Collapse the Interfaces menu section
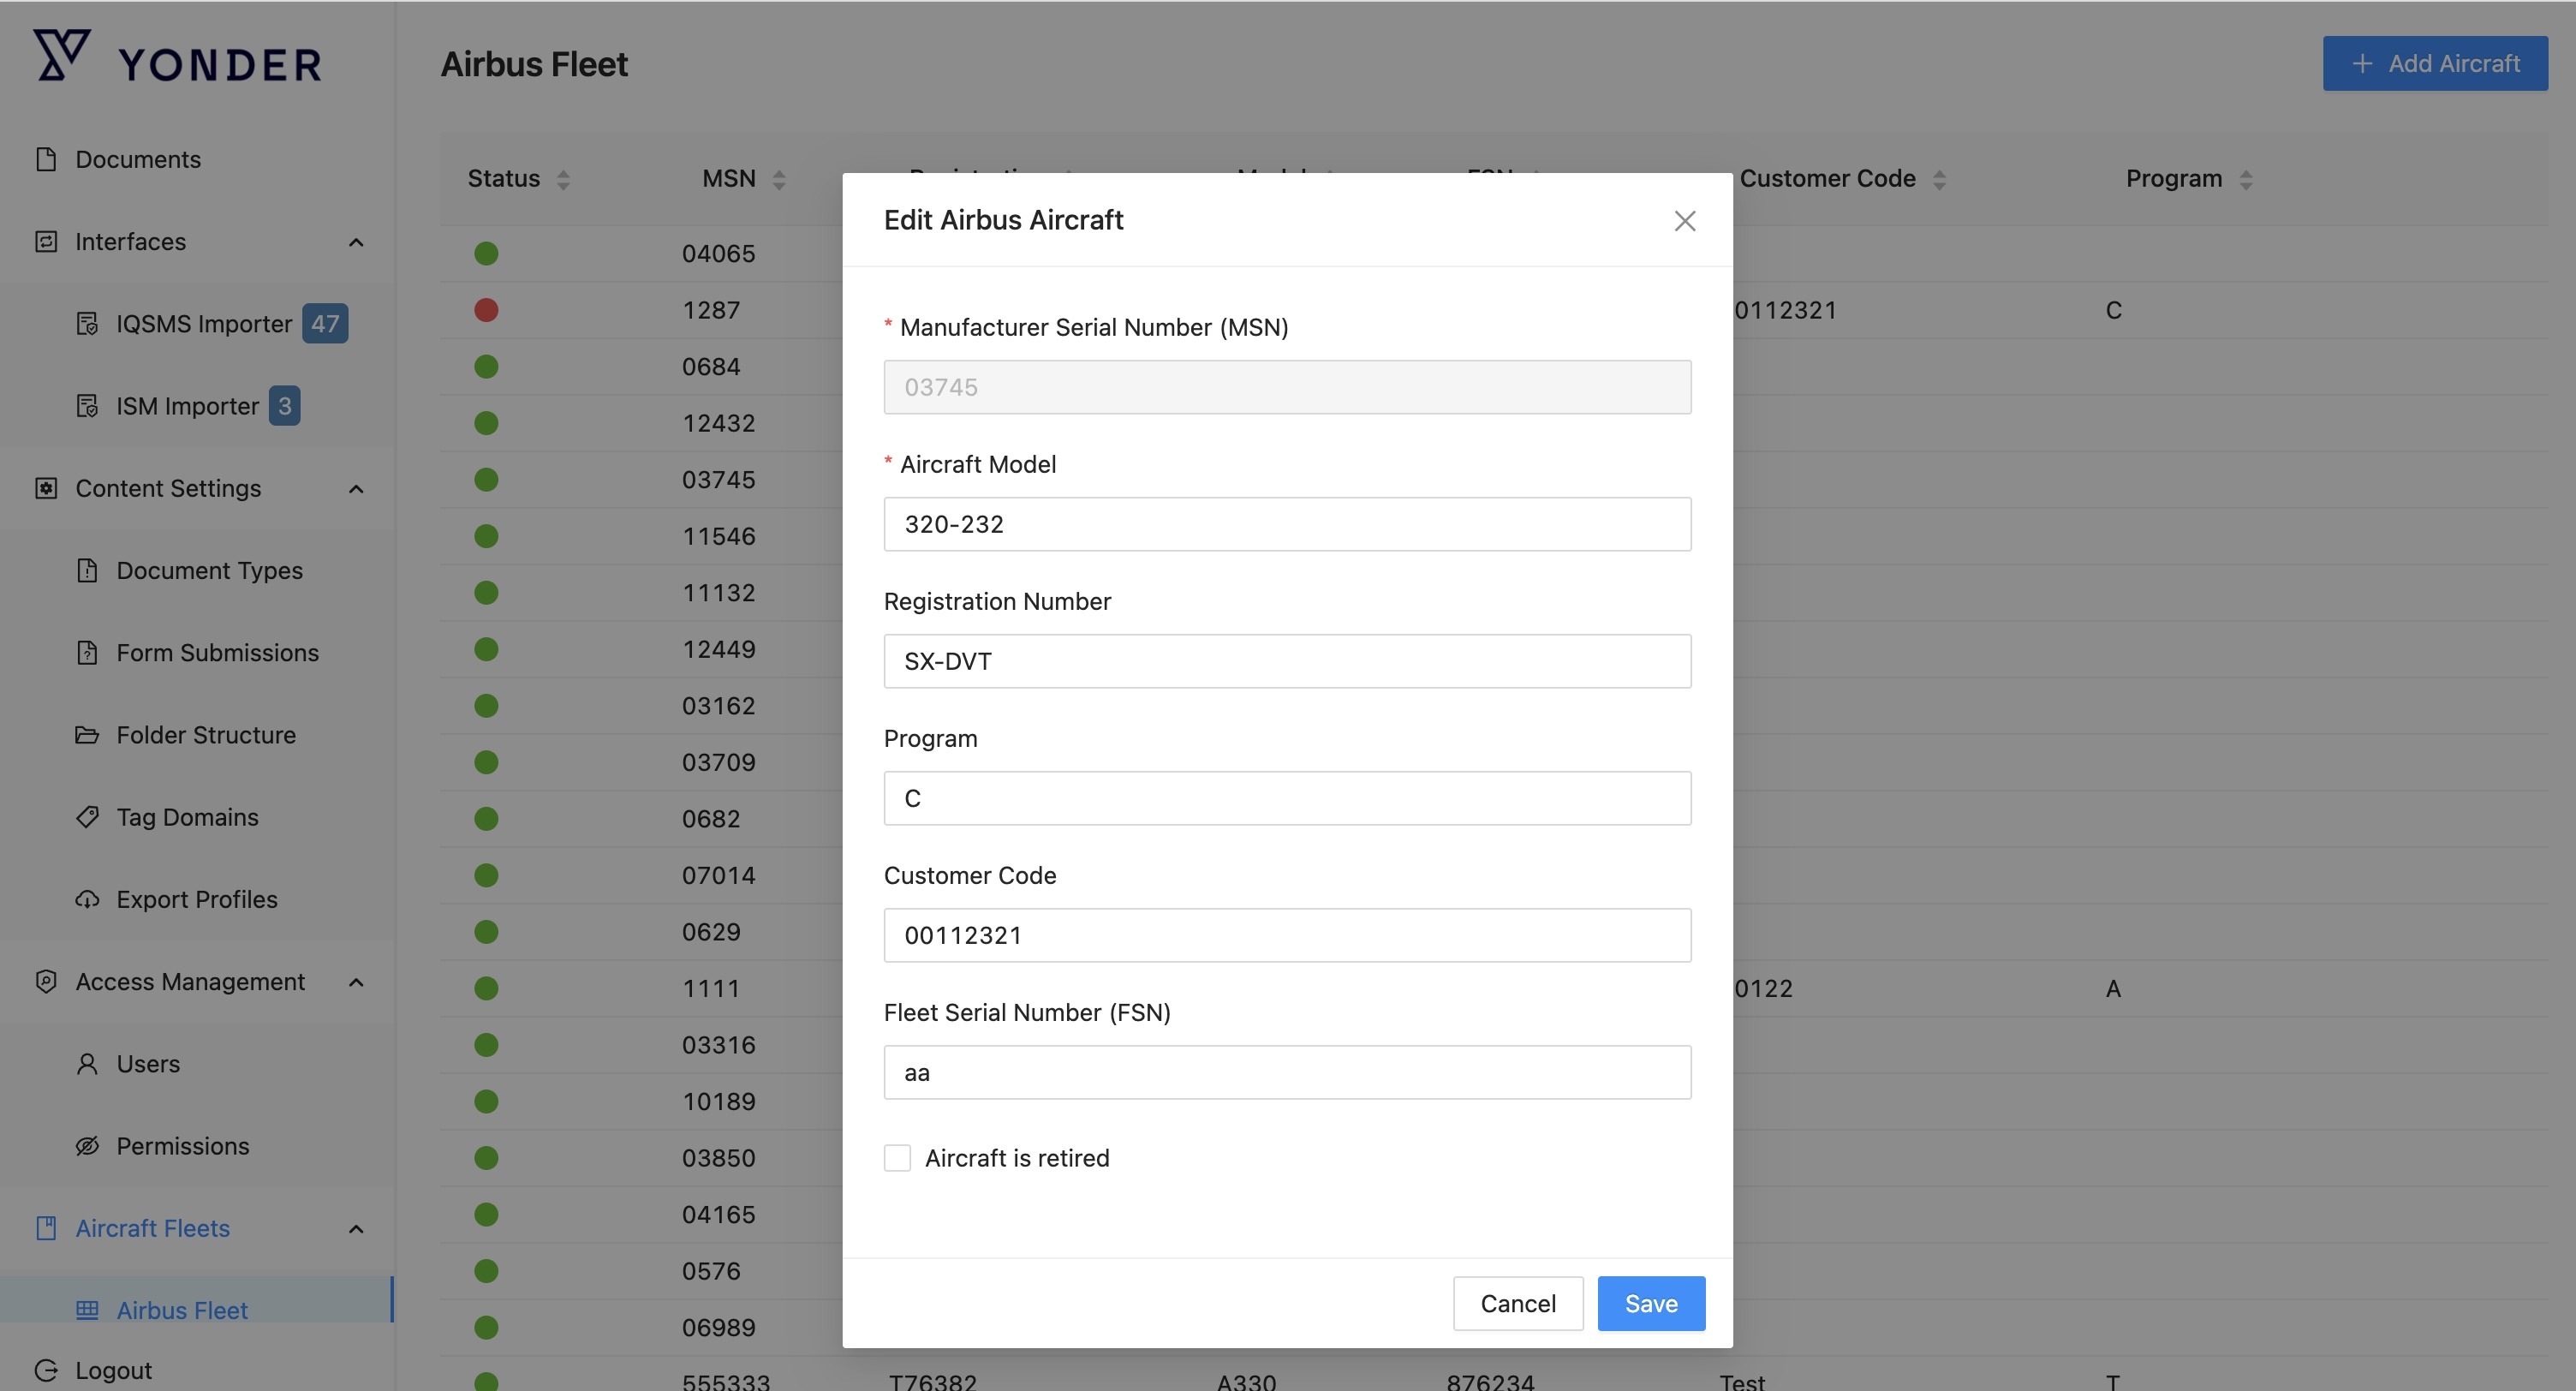The image size is (2576, 1391). tap(356, 242)
